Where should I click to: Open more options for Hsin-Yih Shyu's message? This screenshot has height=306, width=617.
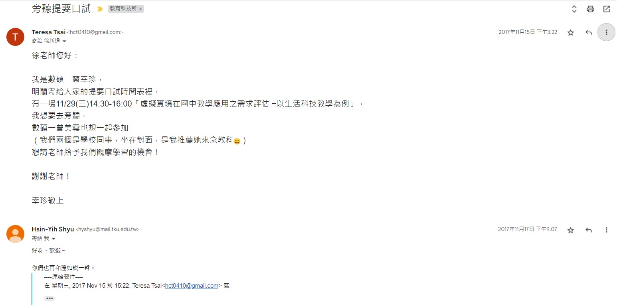pos(606,230)
